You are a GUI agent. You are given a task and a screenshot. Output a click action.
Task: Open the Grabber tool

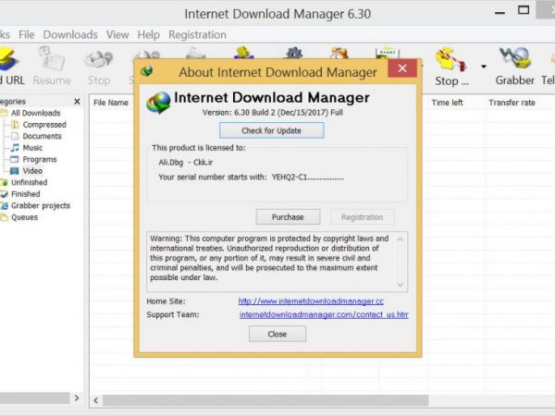(x=515, y=67)
